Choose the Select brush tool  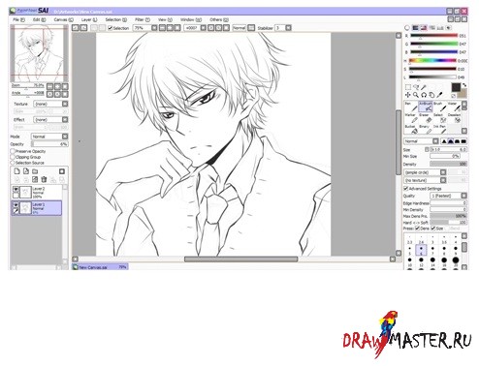pyautogui.click(x=439, y=118)
